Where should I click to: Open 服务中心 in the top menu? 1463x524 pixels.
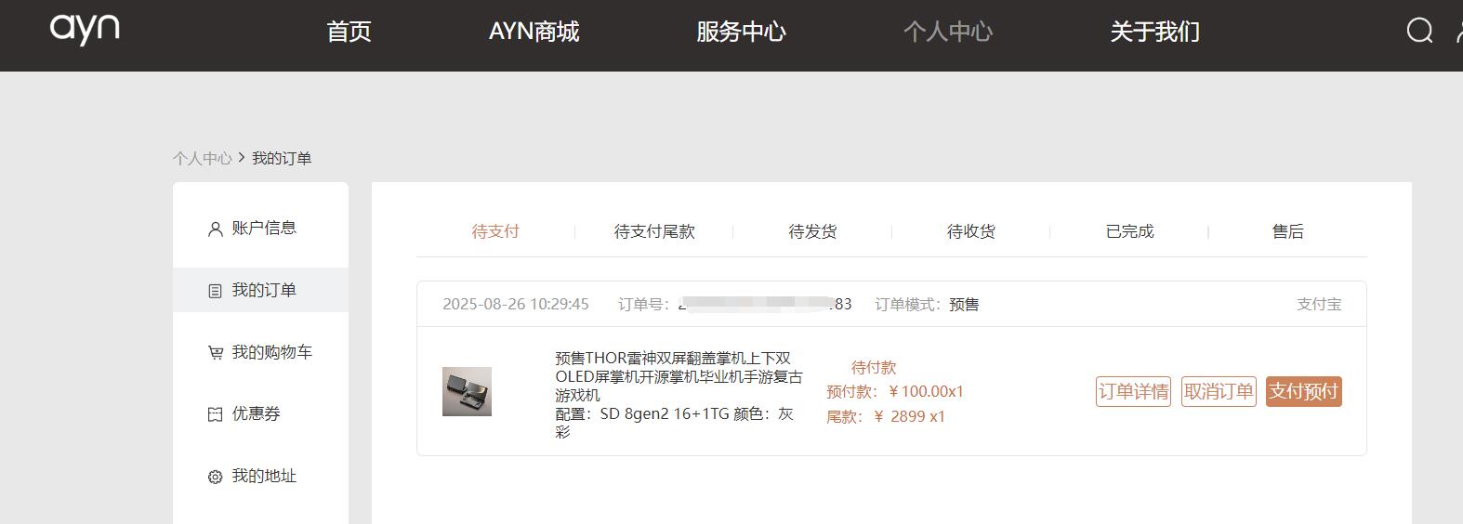[741, 32]
